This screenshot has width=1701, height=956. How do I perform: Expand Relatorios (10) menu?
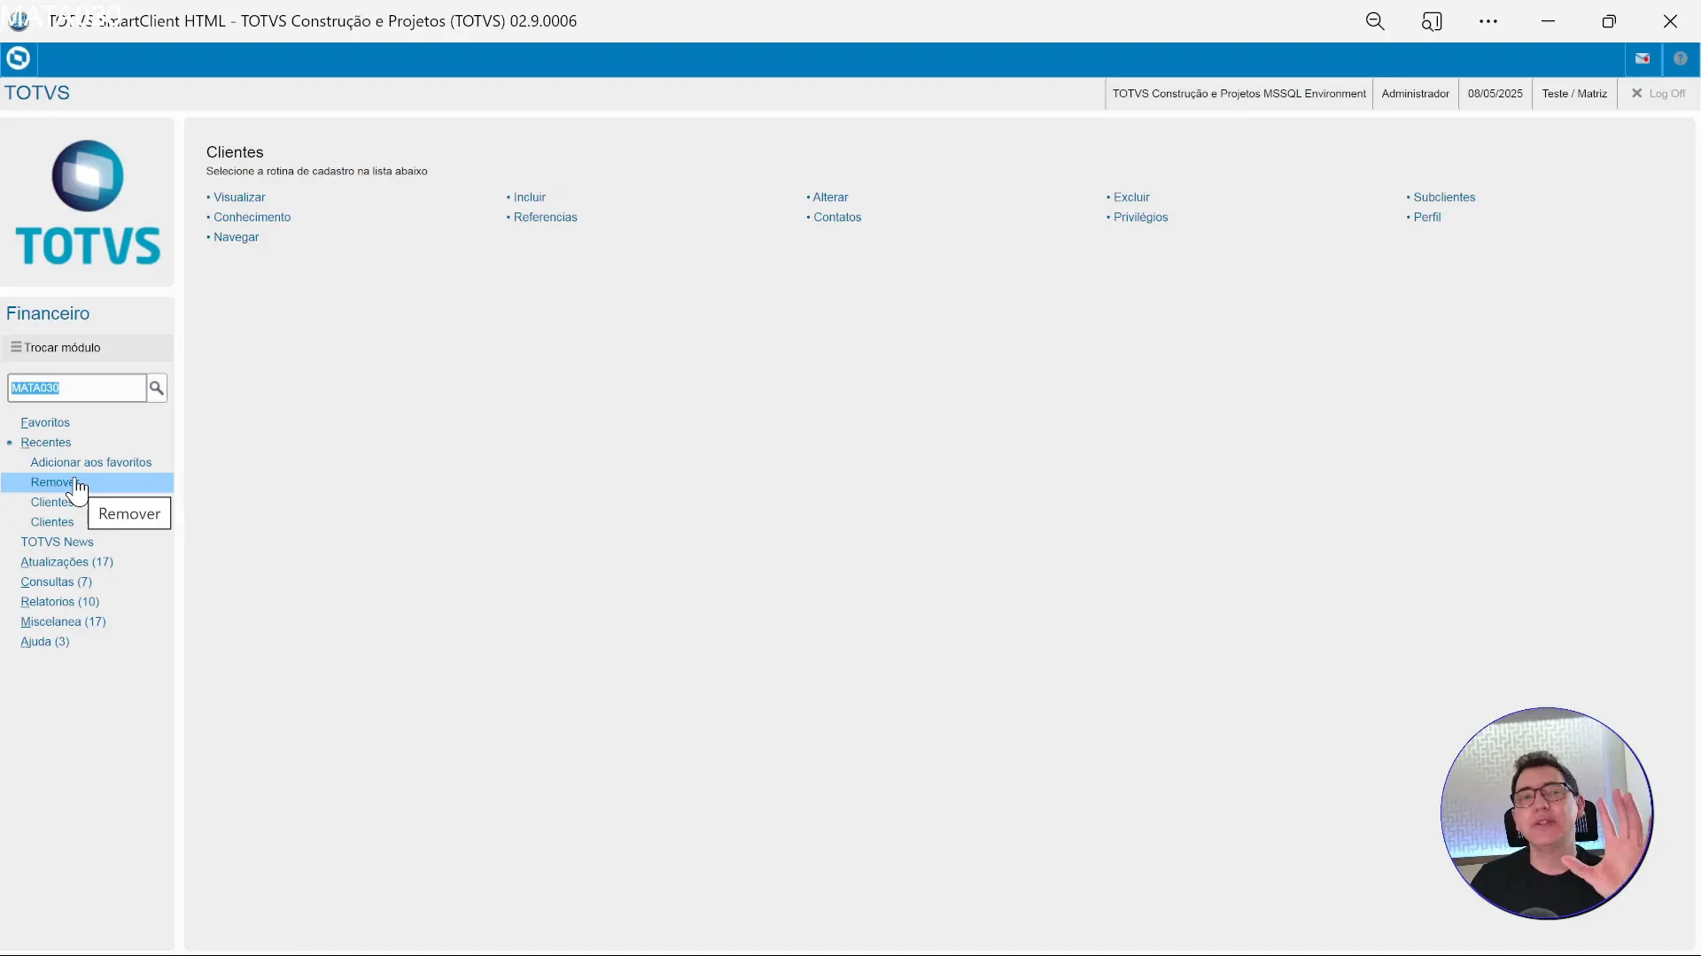(59, 602)
